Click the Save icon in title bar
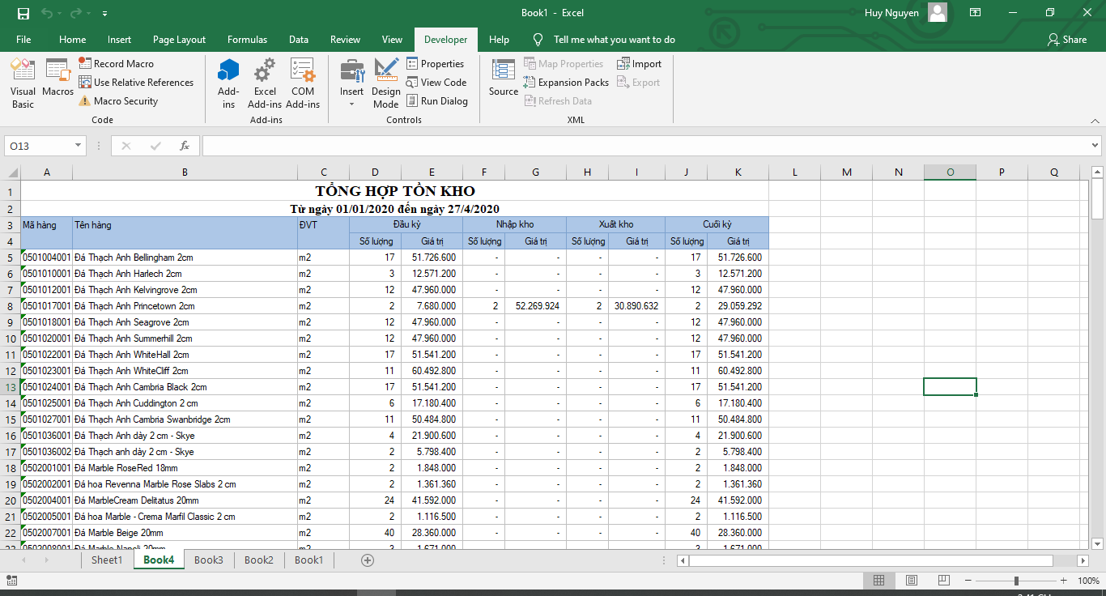This screenshot has height=596, width=1106. pos(23,13)
